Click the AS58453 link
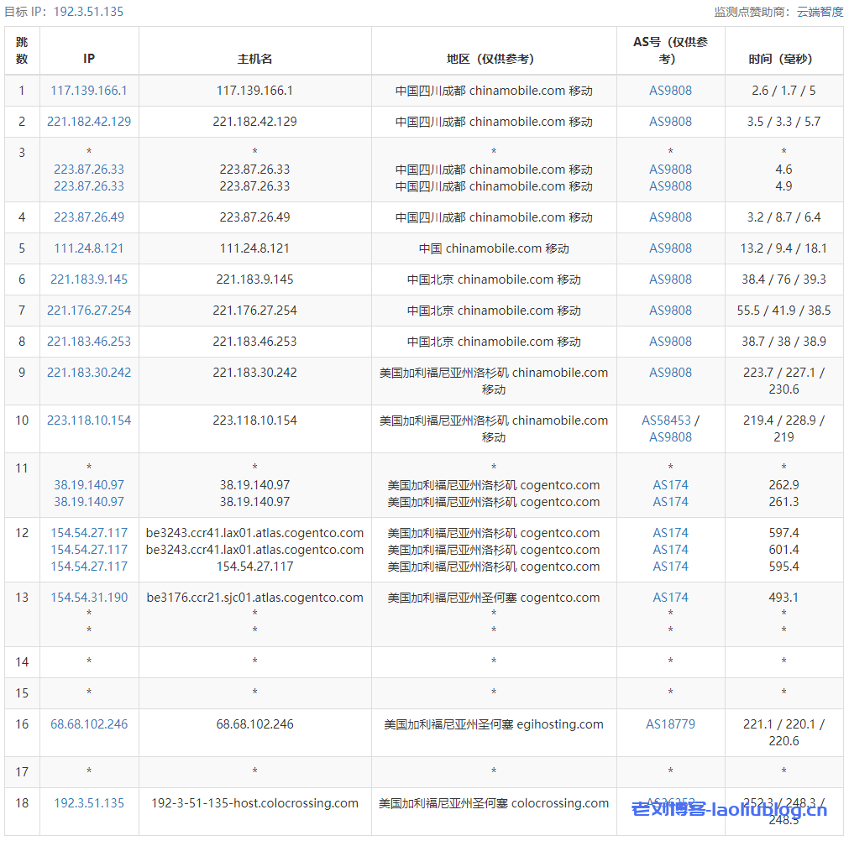The image size is (849, 841). pos(666,420)
